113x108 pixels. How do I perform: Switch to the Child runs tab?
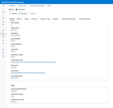pyautogui.click(x=34, y=19)
